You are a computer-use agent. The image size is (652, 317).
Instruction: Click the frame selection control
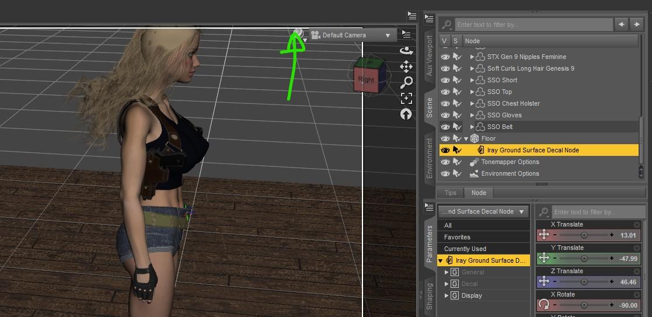406,98
